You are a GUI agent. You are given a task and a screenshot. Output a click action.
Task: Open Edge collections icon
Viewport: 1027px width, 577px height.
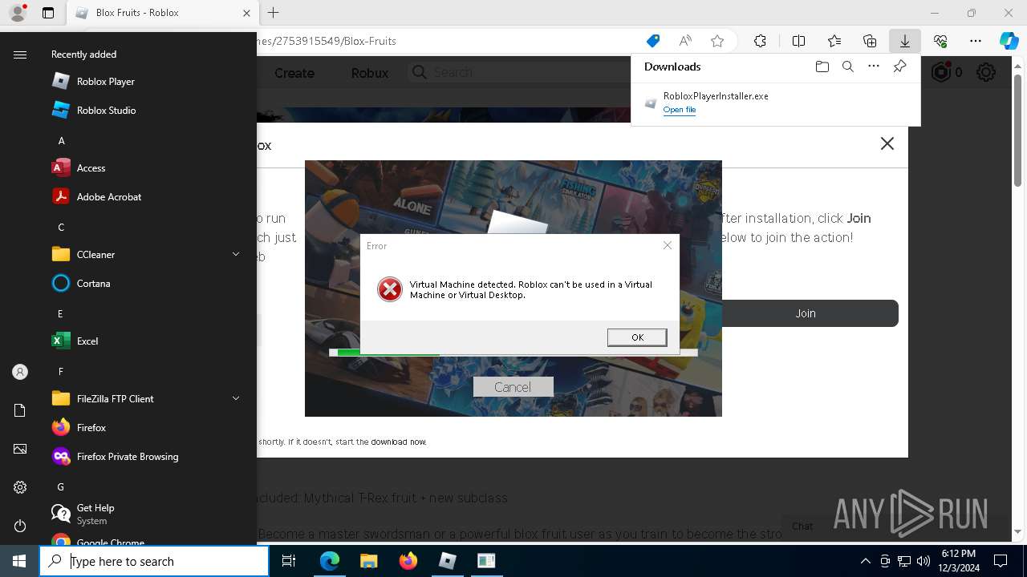point(870,41)
